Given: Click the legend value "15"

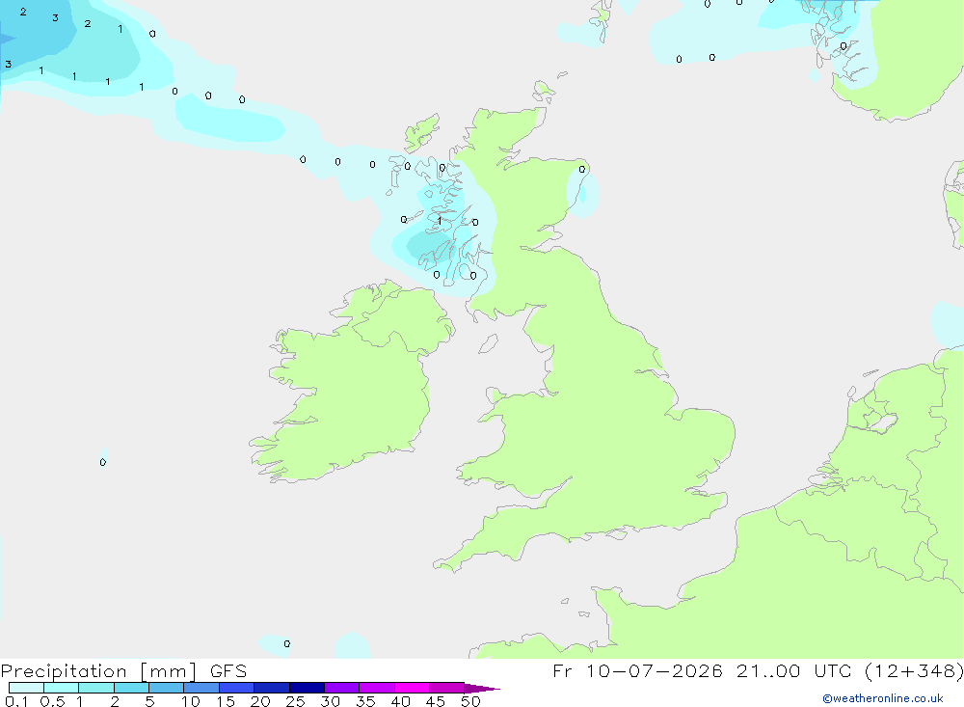Looking at the screenshot, I should (226, 701).
